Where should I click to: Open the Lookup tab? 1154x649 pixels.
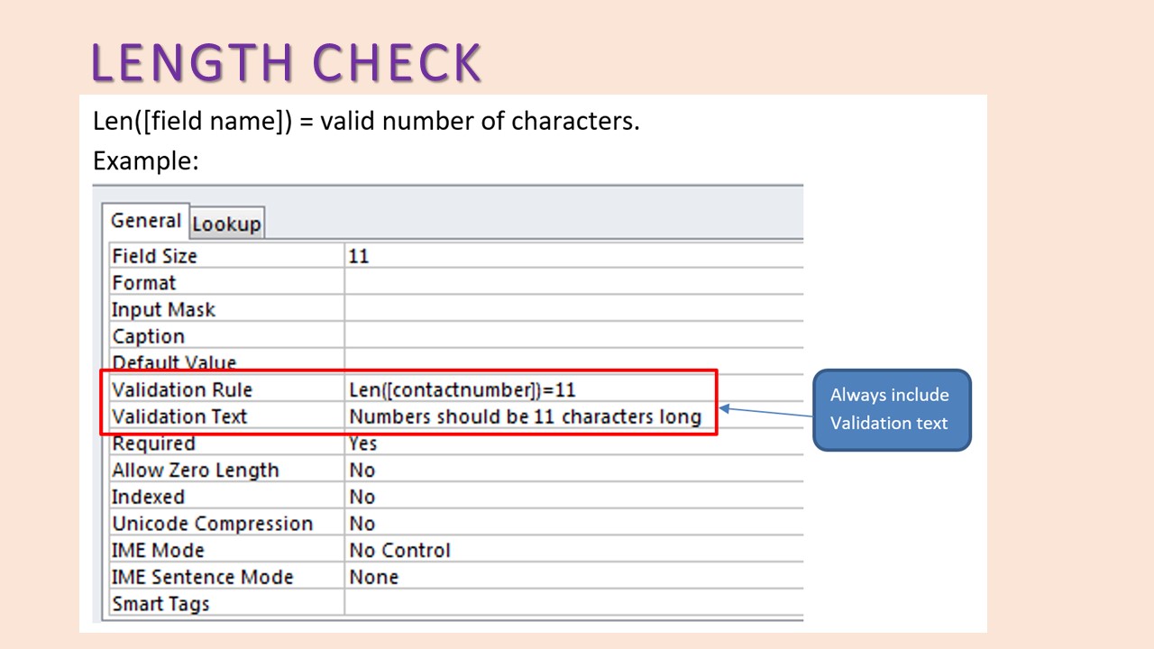[226, 224]
